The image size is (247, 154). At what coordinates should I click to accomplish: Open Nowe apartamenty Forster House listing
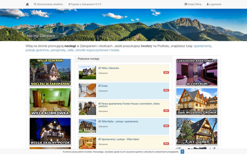click(x=129, y=105)
